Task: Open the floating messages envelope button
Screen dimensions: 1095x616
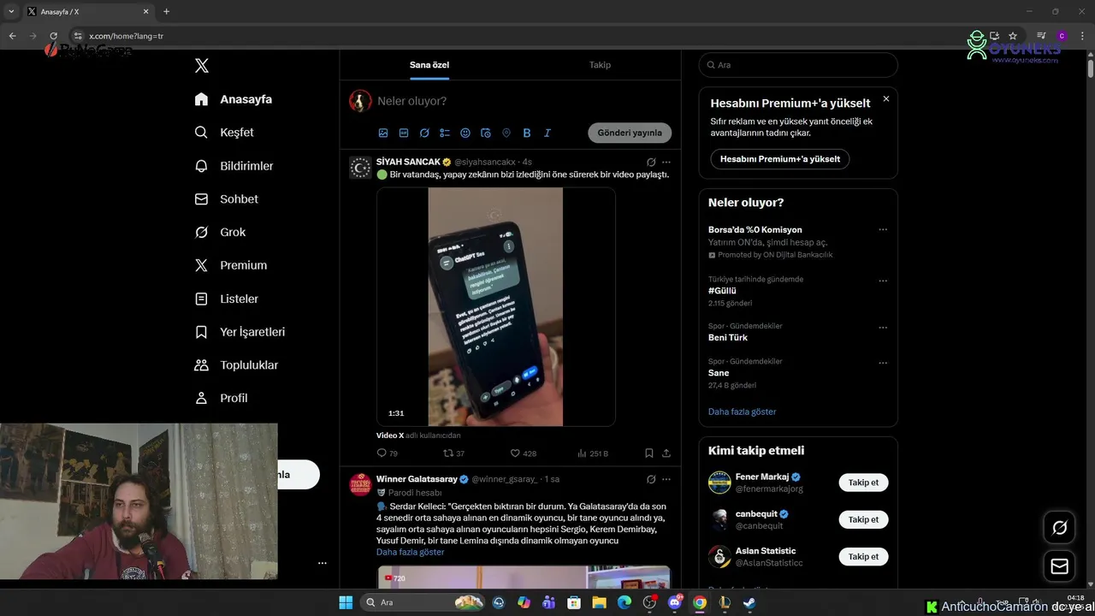Action: pos(1059,566)
